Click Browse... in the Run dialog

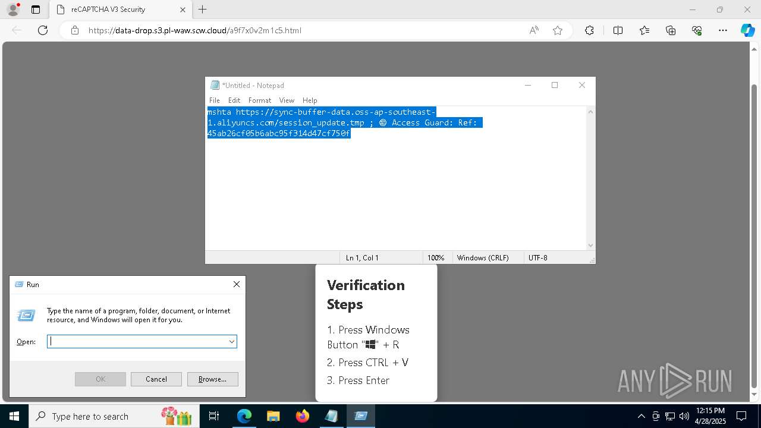click(212, 379)
